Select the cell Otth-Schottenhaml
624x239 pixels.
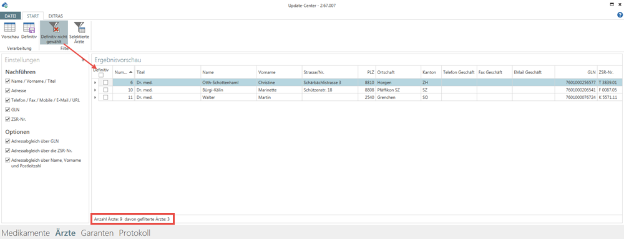pos(228,83)
